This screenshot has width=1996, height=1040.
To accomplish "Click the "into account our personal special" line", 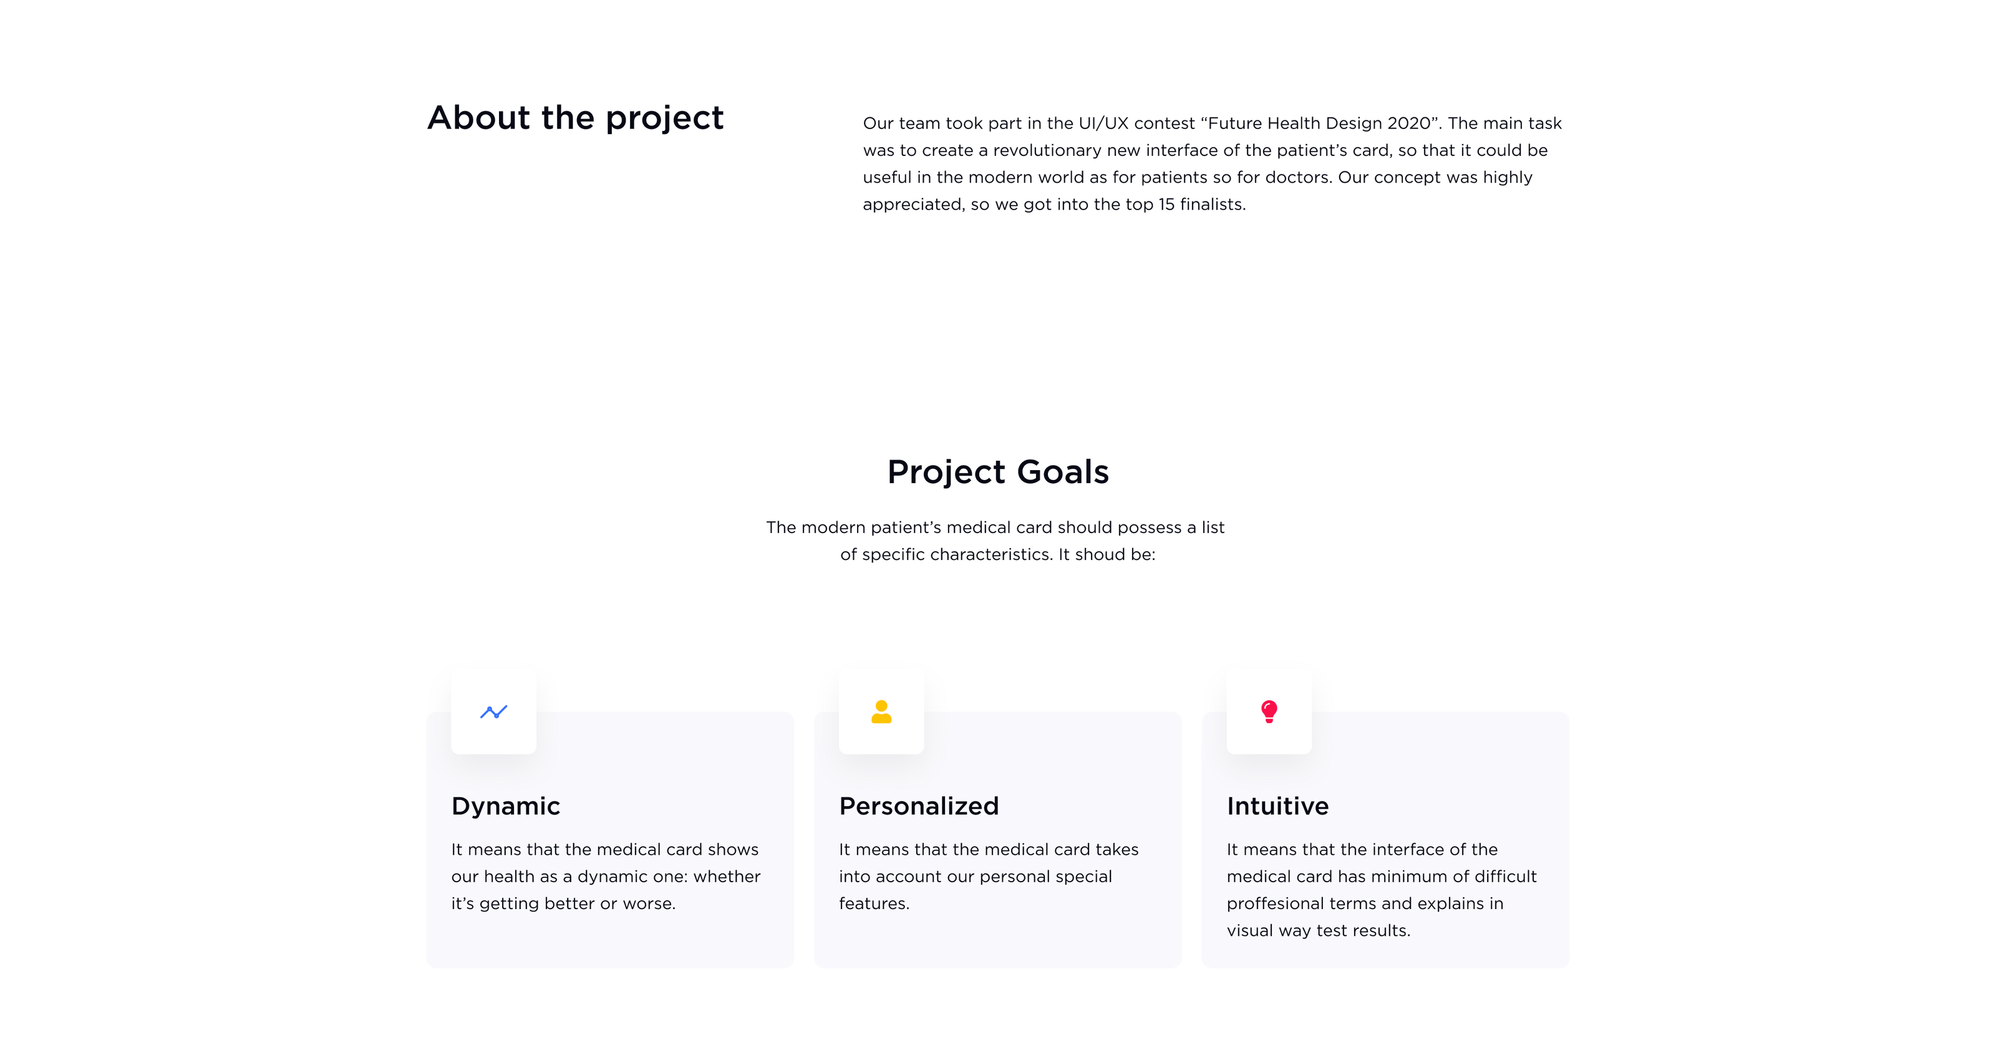I will (x=975, y=877).
